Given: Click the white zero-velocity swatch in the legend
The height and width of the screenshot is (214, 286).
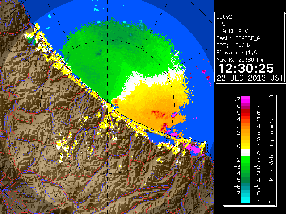Looking at the screenshot, I should click(x=246, y=153).
